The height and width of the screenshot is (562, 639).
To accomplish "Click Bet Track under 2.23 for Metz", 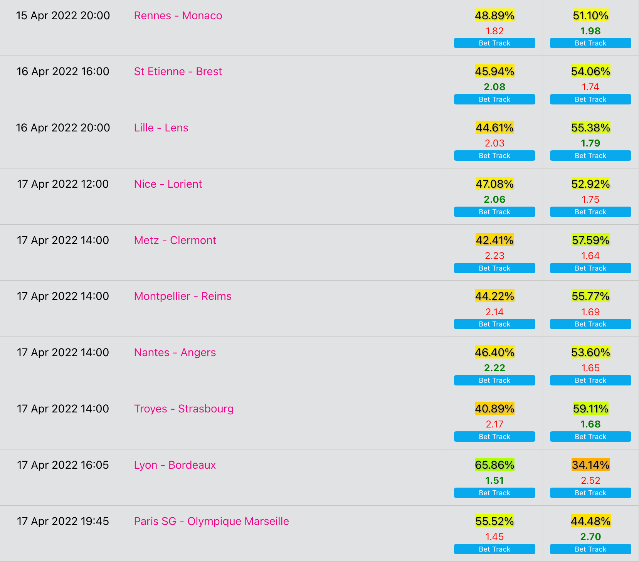I will pyautogui.click(x=494, y=268).
